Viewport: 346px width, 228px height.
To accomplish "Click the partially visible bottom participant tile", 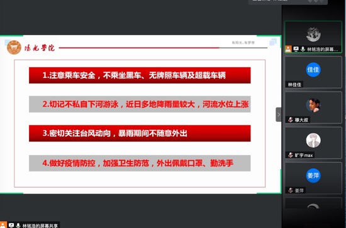I will tap(313, 203).
